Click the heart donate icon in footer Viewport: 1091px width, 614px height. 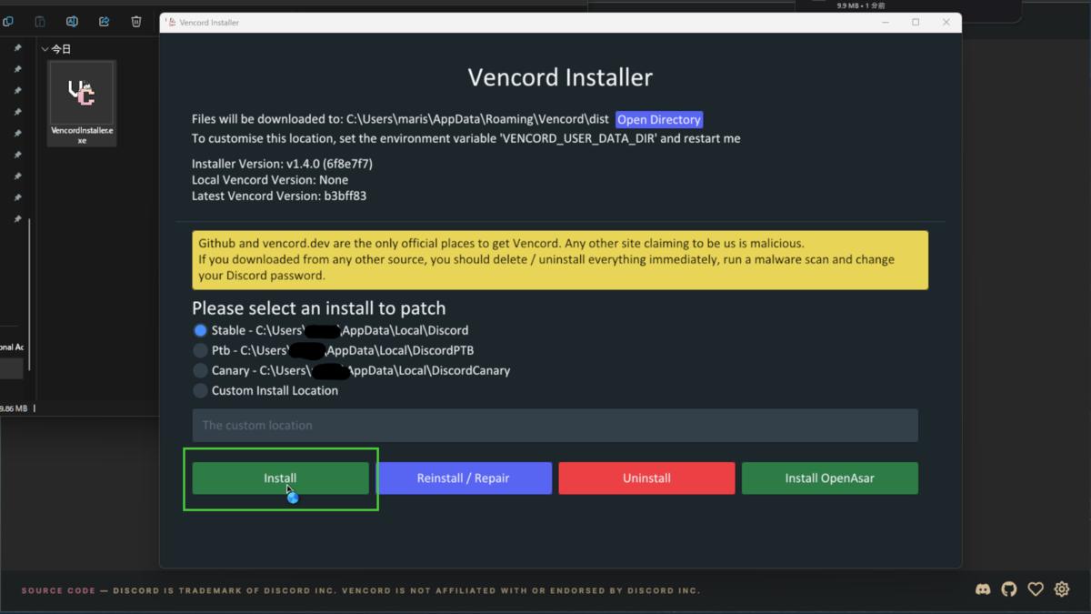click(1036, 589)
